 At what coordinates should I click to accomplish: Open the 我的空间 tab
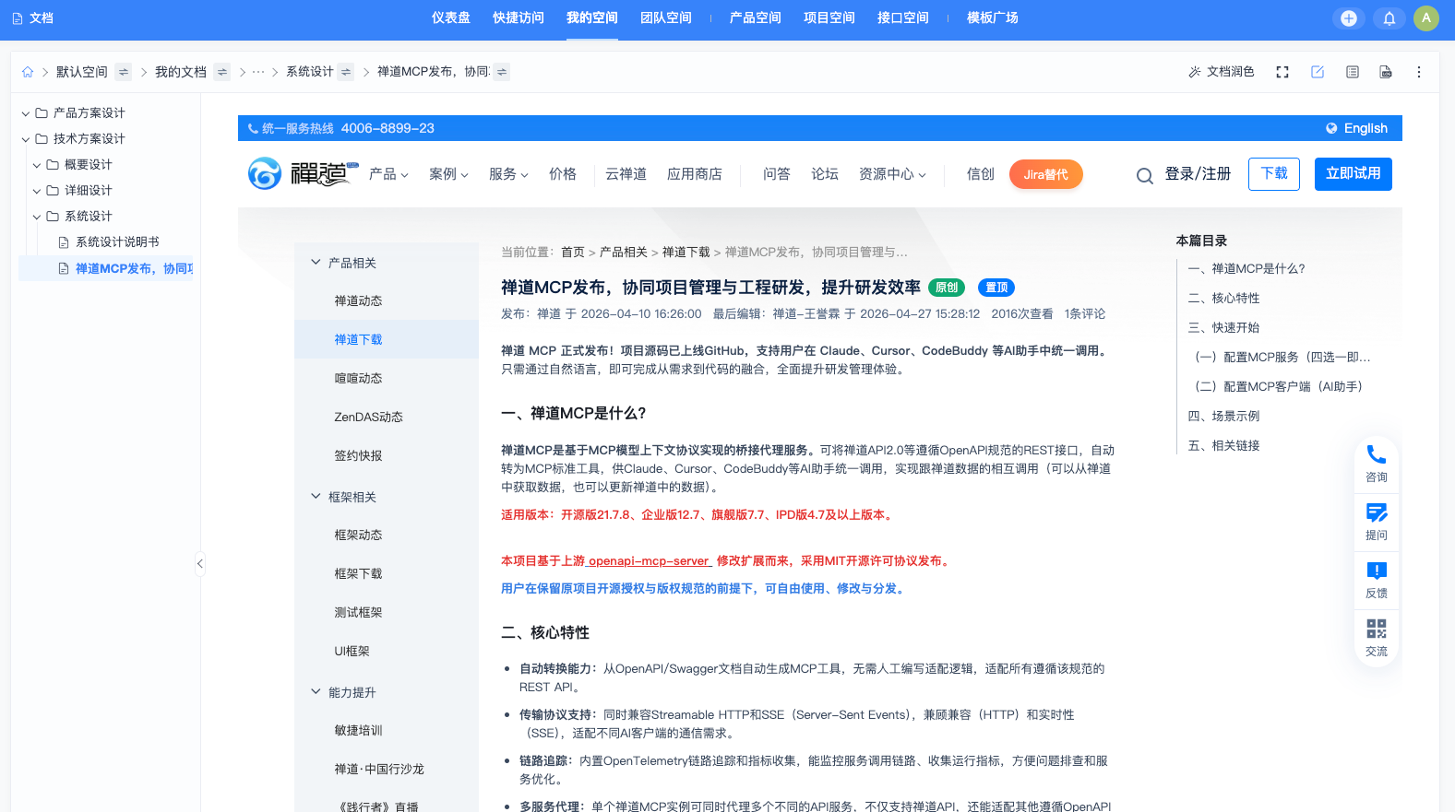pos(592,18)
